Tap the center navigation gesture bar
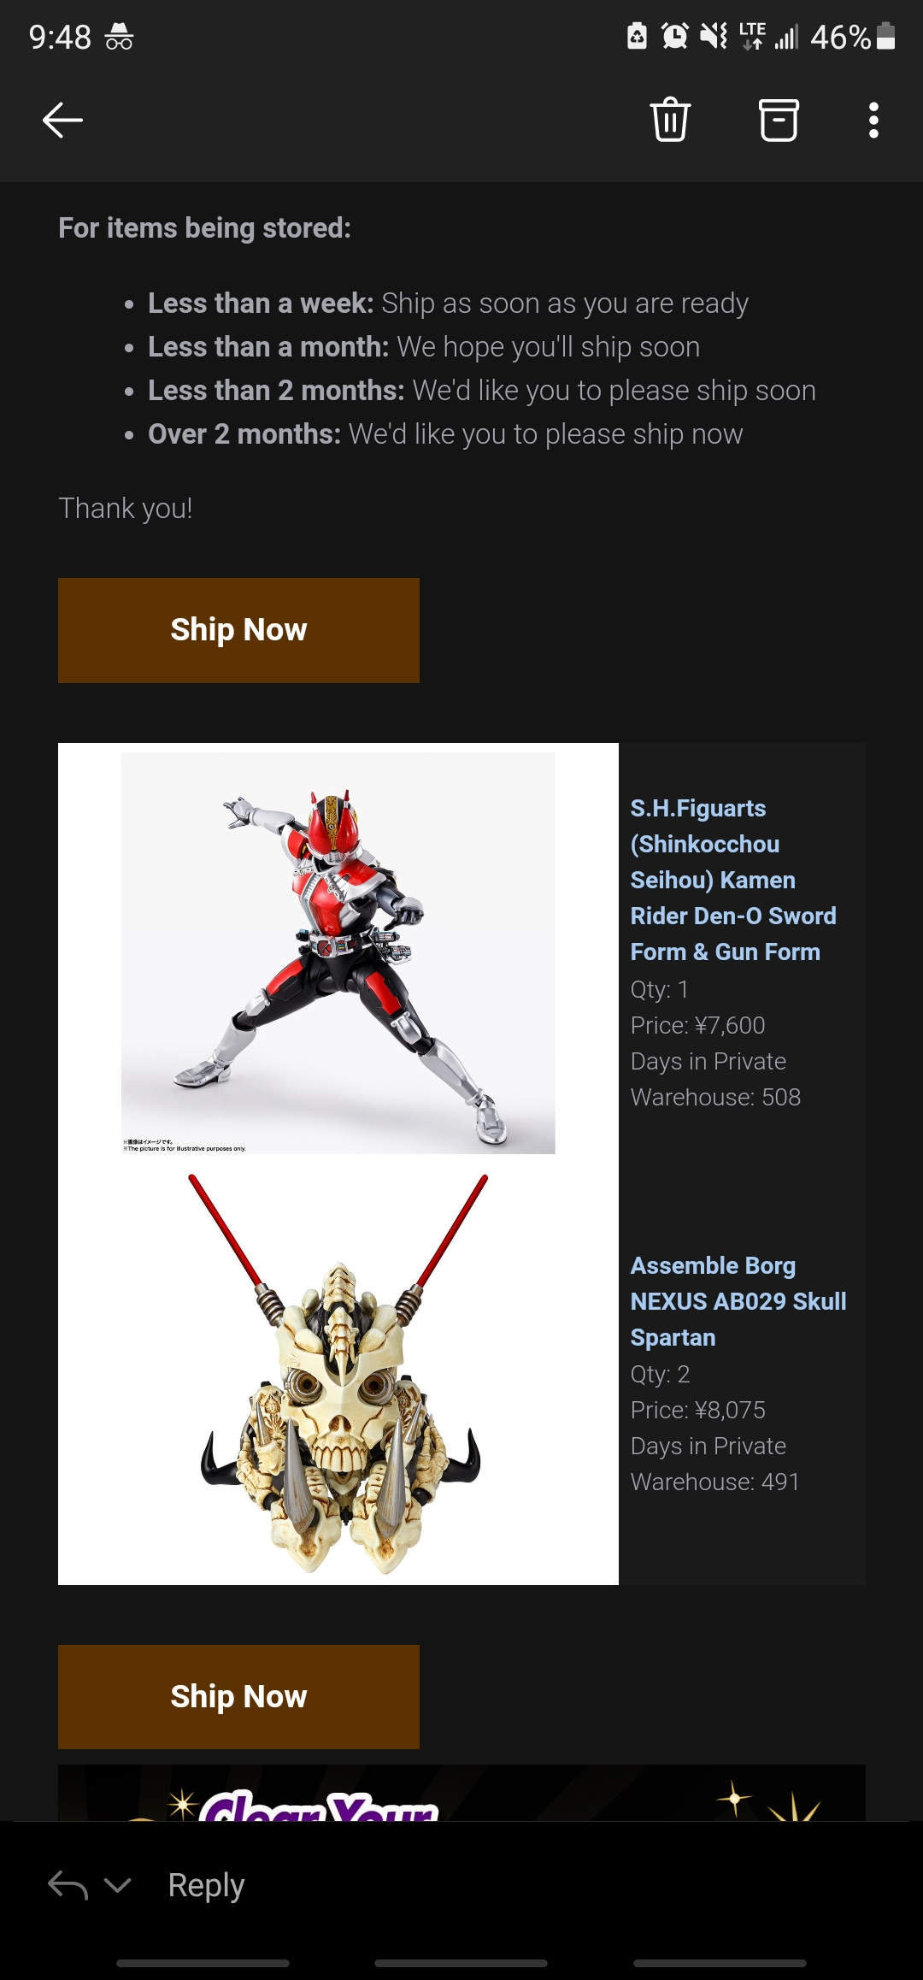This screenshot has height=1980, width=923. (x=461, y=1963)
